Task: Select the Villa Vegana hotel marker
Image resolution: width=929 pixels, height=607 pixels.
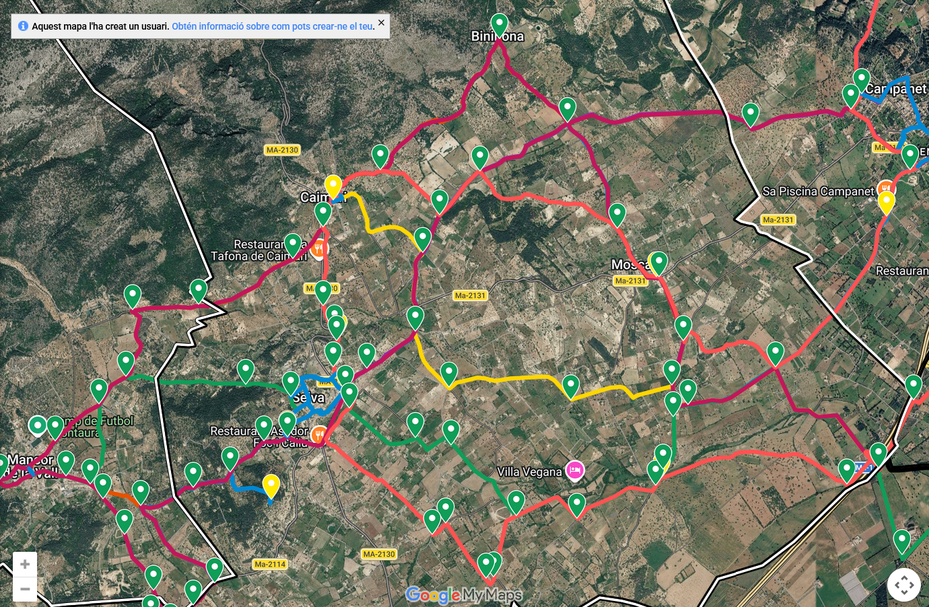Action: (x=574, y=470)
